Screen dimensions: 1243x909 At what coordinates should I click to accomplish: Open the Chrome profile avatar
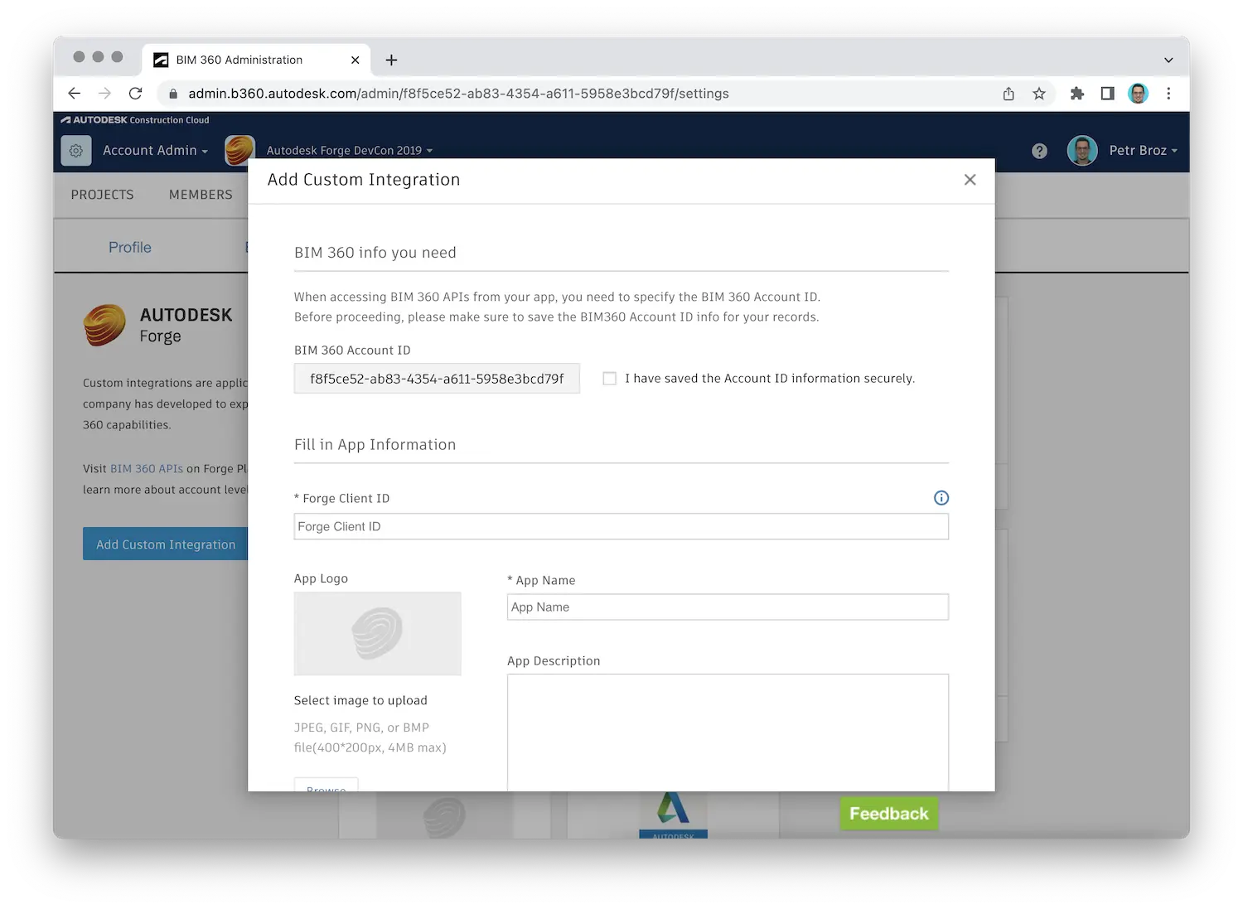point(1139,94)
